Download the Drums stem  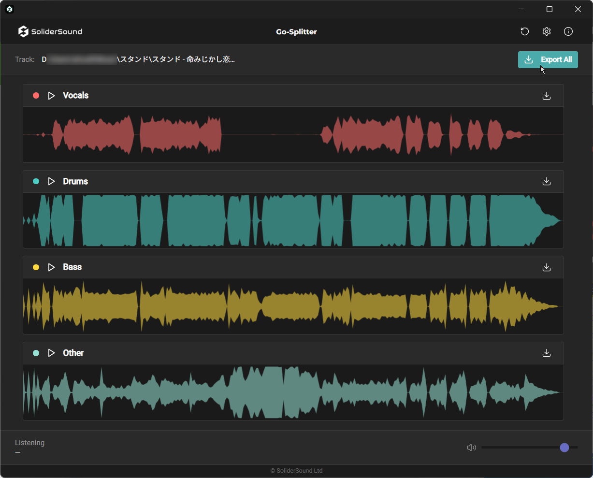tap(546, 181)
